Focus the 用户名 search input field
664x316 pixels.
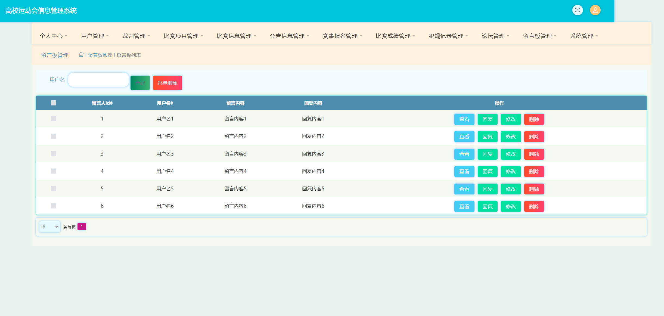pos(98,80)
